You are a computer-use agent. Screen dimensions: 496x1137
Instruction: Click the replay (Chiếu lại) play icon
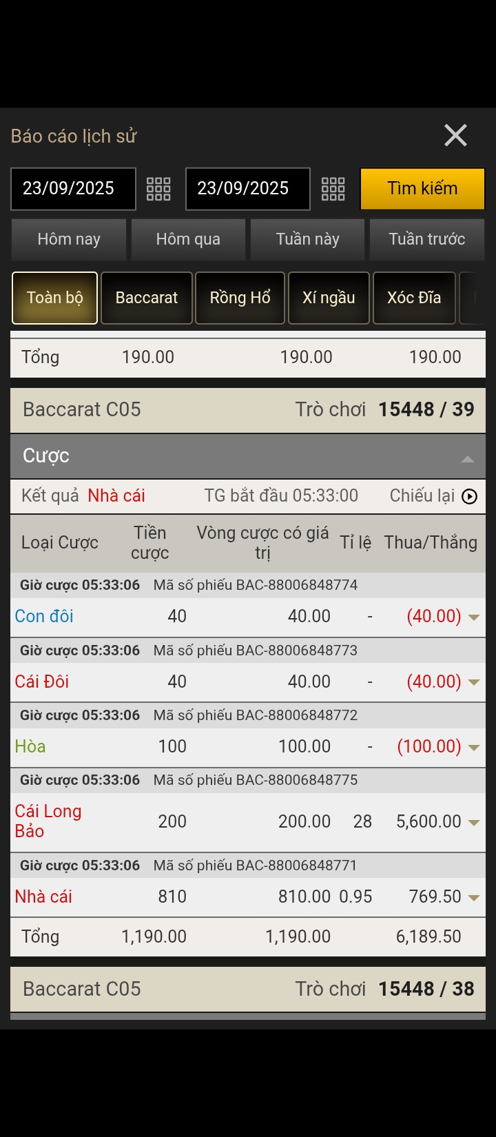(x=469, y=496)
